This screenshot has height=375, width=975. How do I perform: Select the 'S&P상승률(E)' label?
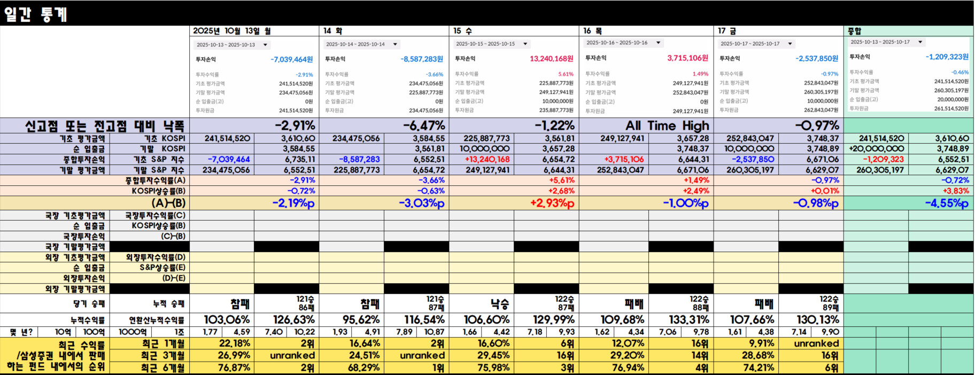(x=162, y=268)
